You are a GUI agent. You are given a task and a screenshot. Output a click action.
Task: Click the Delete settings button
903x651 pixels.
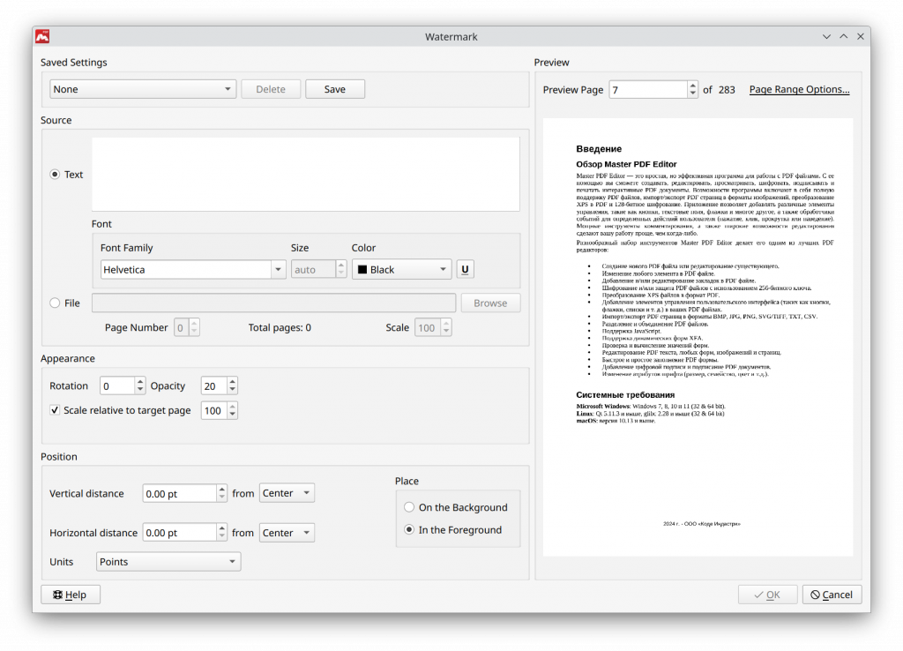(x=271, y=88)
